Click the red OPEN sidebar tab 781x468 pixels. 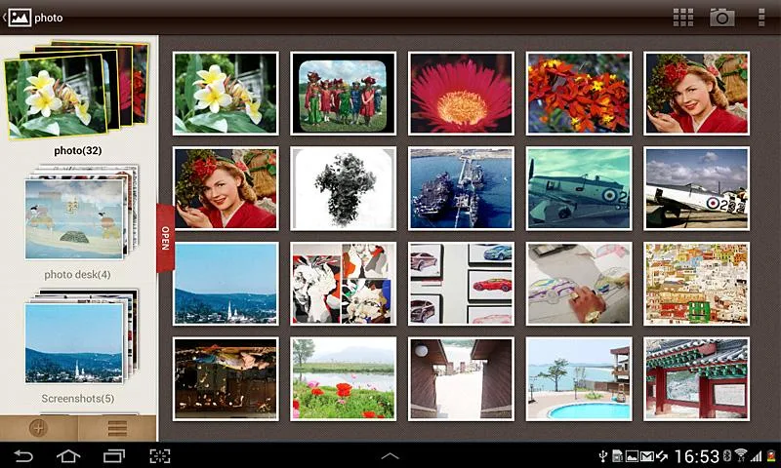165,238
